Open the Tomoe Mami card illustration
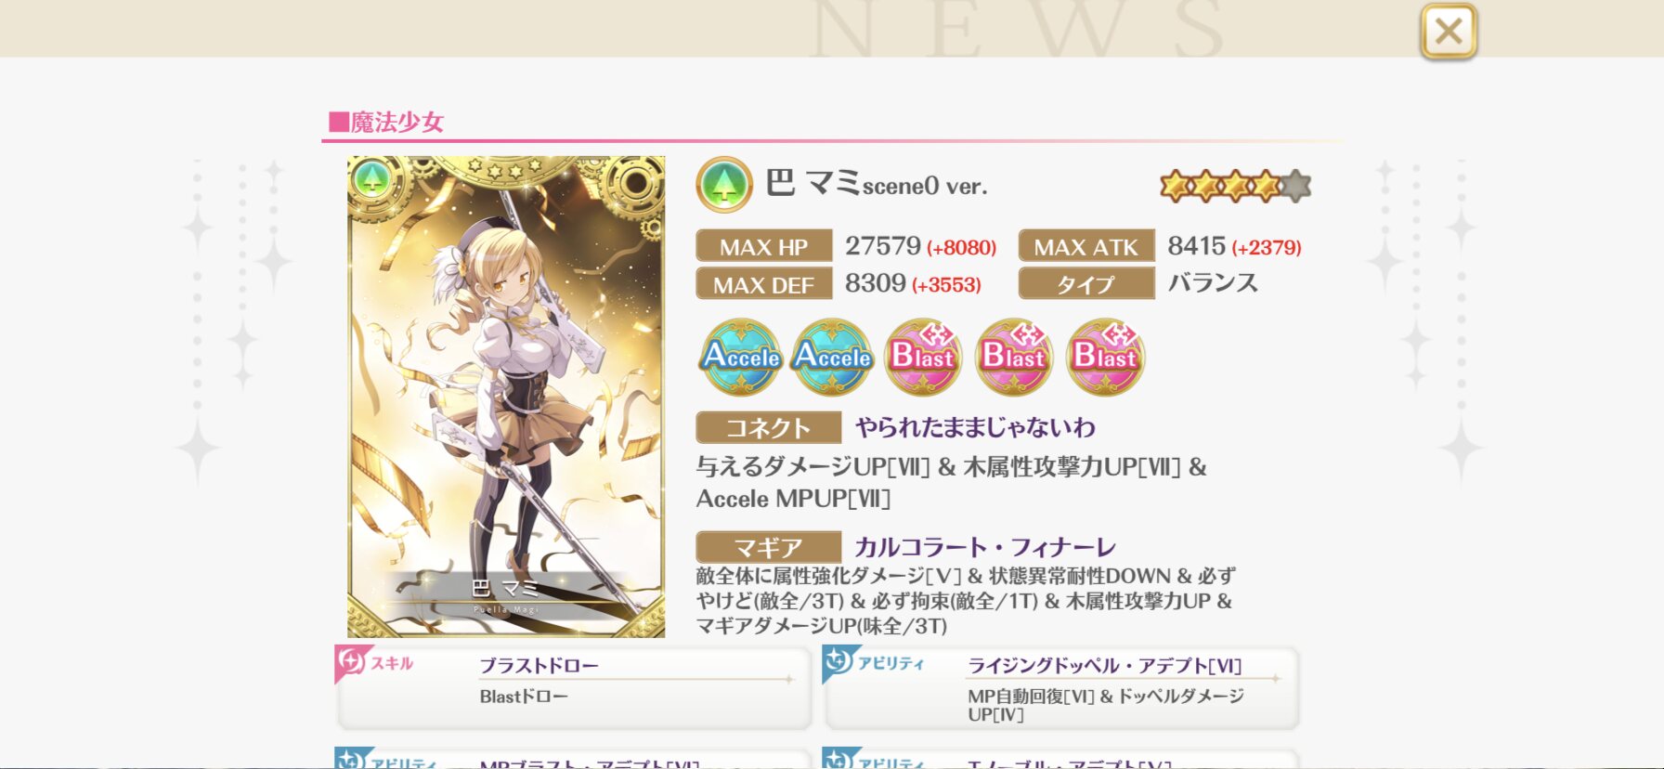1664x769 pixels. [506, 397]
